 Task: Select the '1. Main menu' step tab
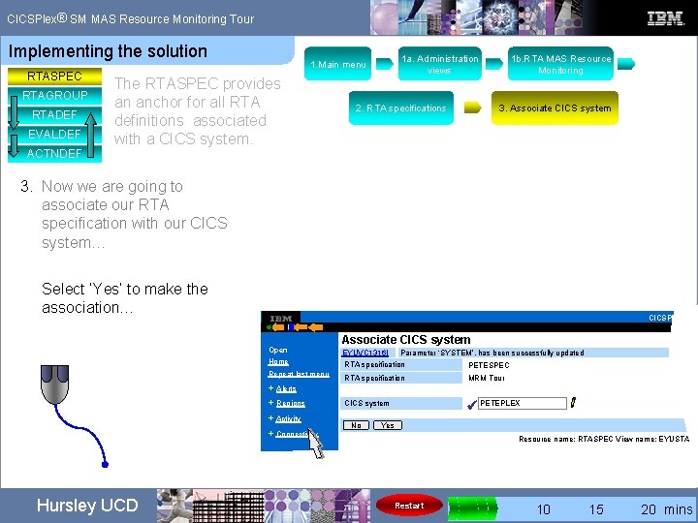(x=338, y=64)
